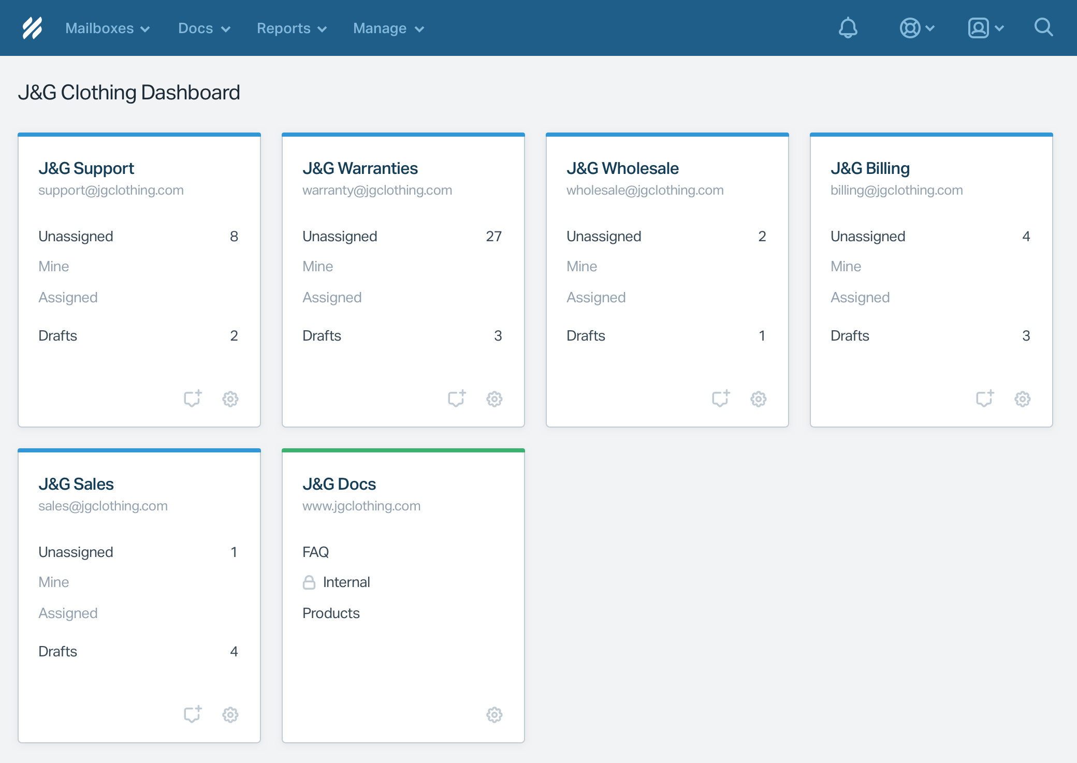Open J&G Warranties mailbox settings gear
1077x763 pixels.
[x=494, y=399]
